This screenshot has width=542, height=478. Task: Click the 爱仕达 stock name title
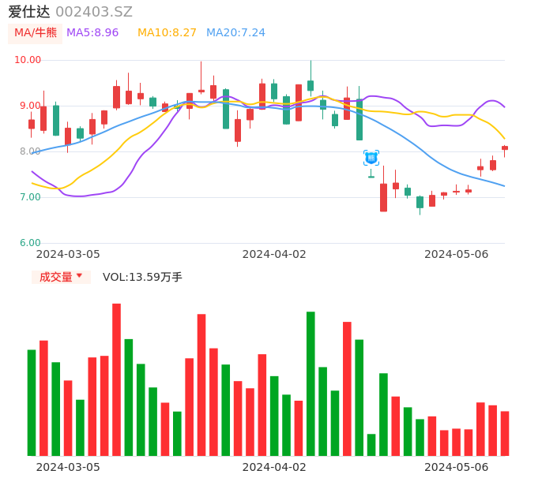coord(29,12)
